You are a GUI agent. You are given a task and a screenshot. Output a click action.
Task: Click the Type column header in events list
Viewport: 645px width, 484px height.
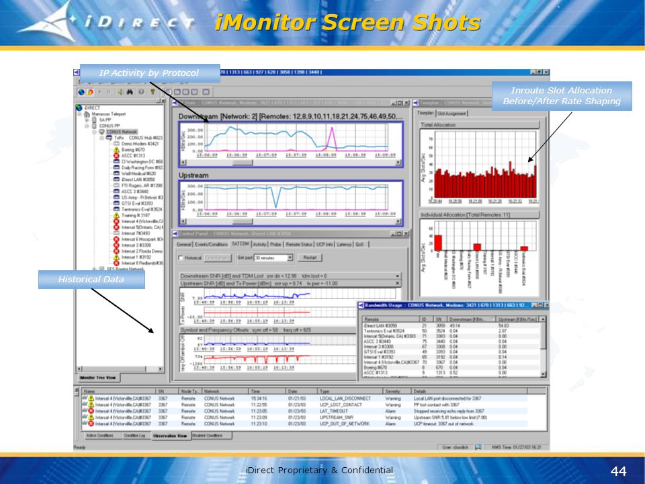pyautogui.click(x=349, y=391)
